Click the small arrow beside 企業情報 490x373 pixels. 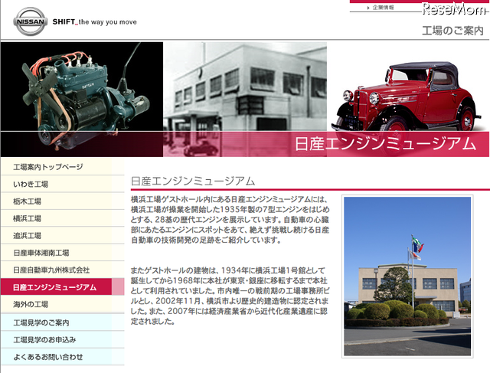coord(369,8)
